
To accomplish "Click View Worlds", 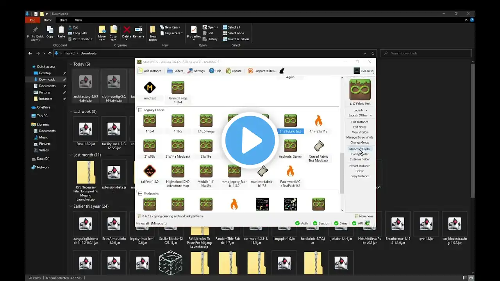I will 360,132.
